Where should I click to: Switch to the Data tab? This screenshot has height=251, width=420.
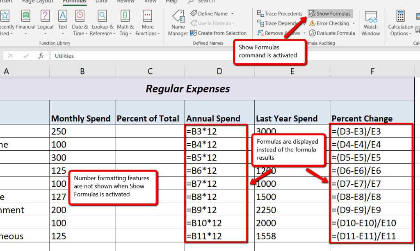(x=101, y=2)
